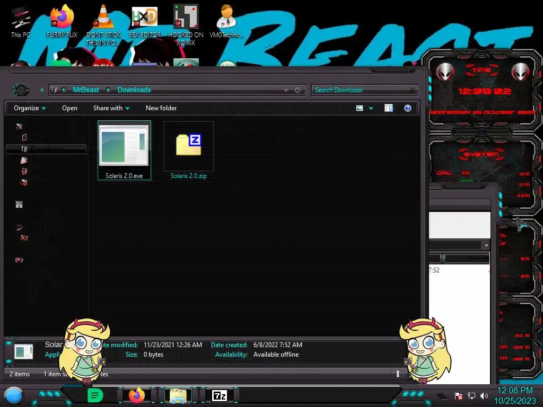Click the Homegroup house icon in sidebar
The height and width of the screenshot is (407, 543).
tap(19, 205)
